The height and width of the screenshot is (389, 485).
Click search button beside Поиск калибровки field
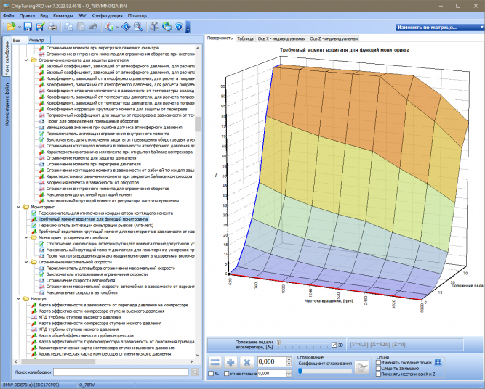coord(195,372)
